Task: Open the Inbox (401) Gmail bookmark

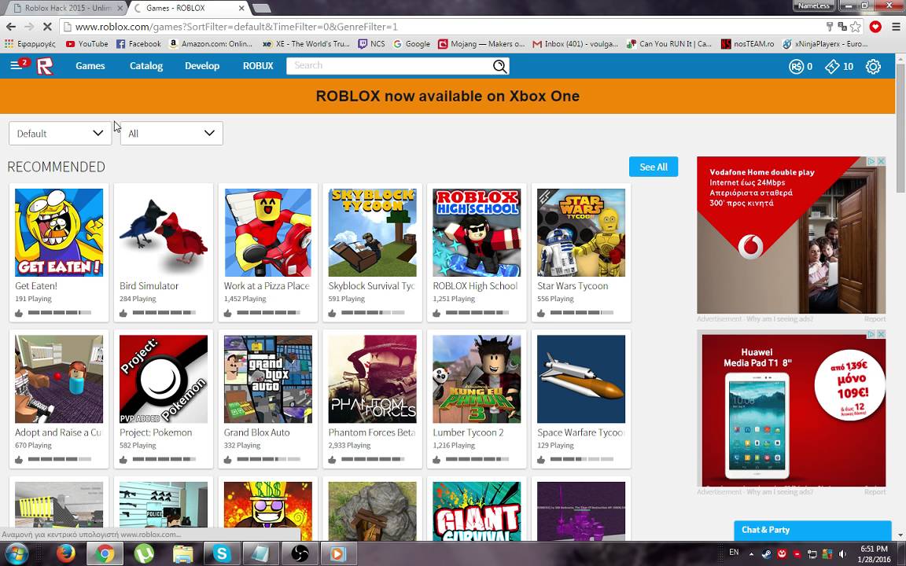Action: point(575,44)
